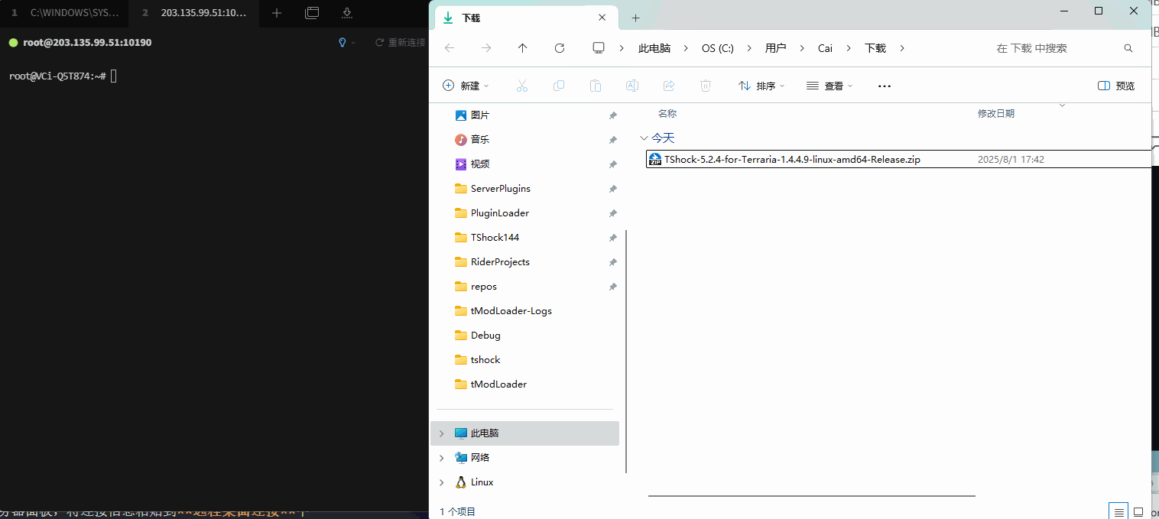Open the 新建 new item dropdown
Viewport: 1159px width, 519px height.
466,86
